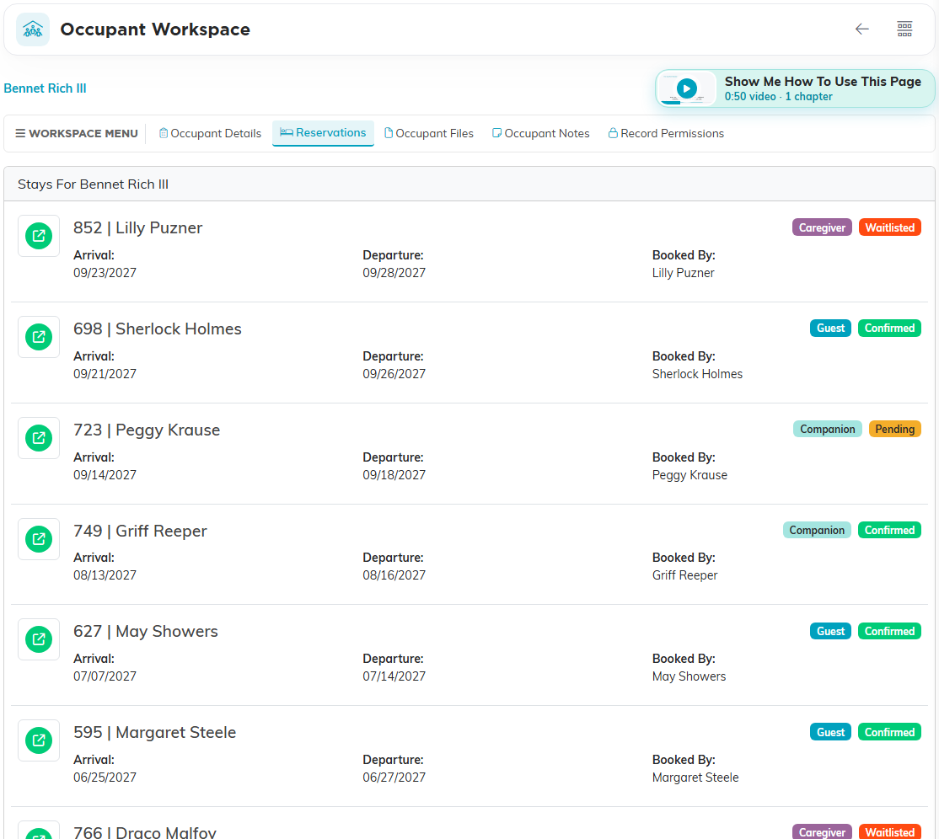Click Confirmed badge on May Showers row

coord(889,631)
